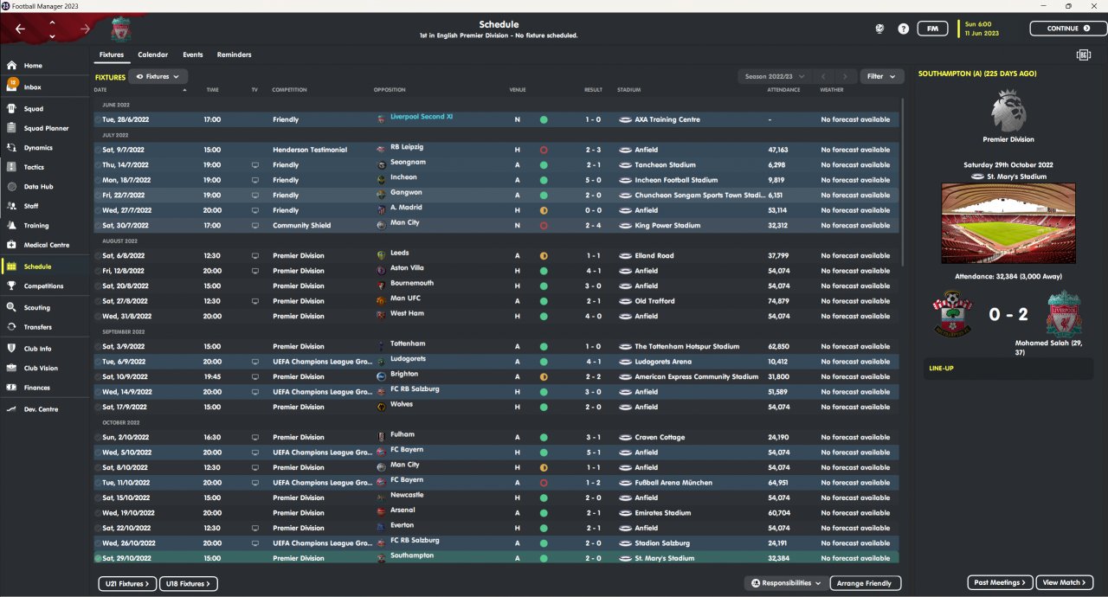Click Ludogorets Arena stadium name
This screenshot has height=597, width=1108.
[663, 362]
